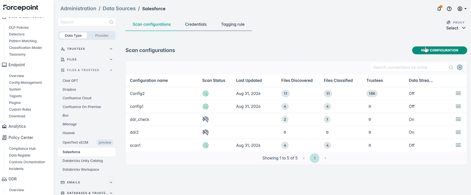This screenshot has height=195, width=471.
Task: Open the row menu for ddr_check
Action: (x=458, y=119)
